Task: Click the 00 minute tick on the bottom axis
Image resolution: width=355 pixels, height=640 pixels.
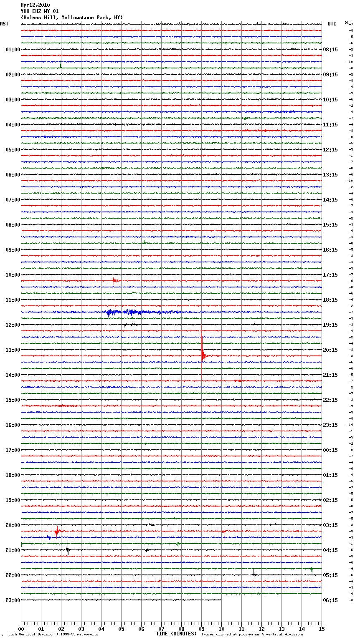Action: click(x=21, y=629)
